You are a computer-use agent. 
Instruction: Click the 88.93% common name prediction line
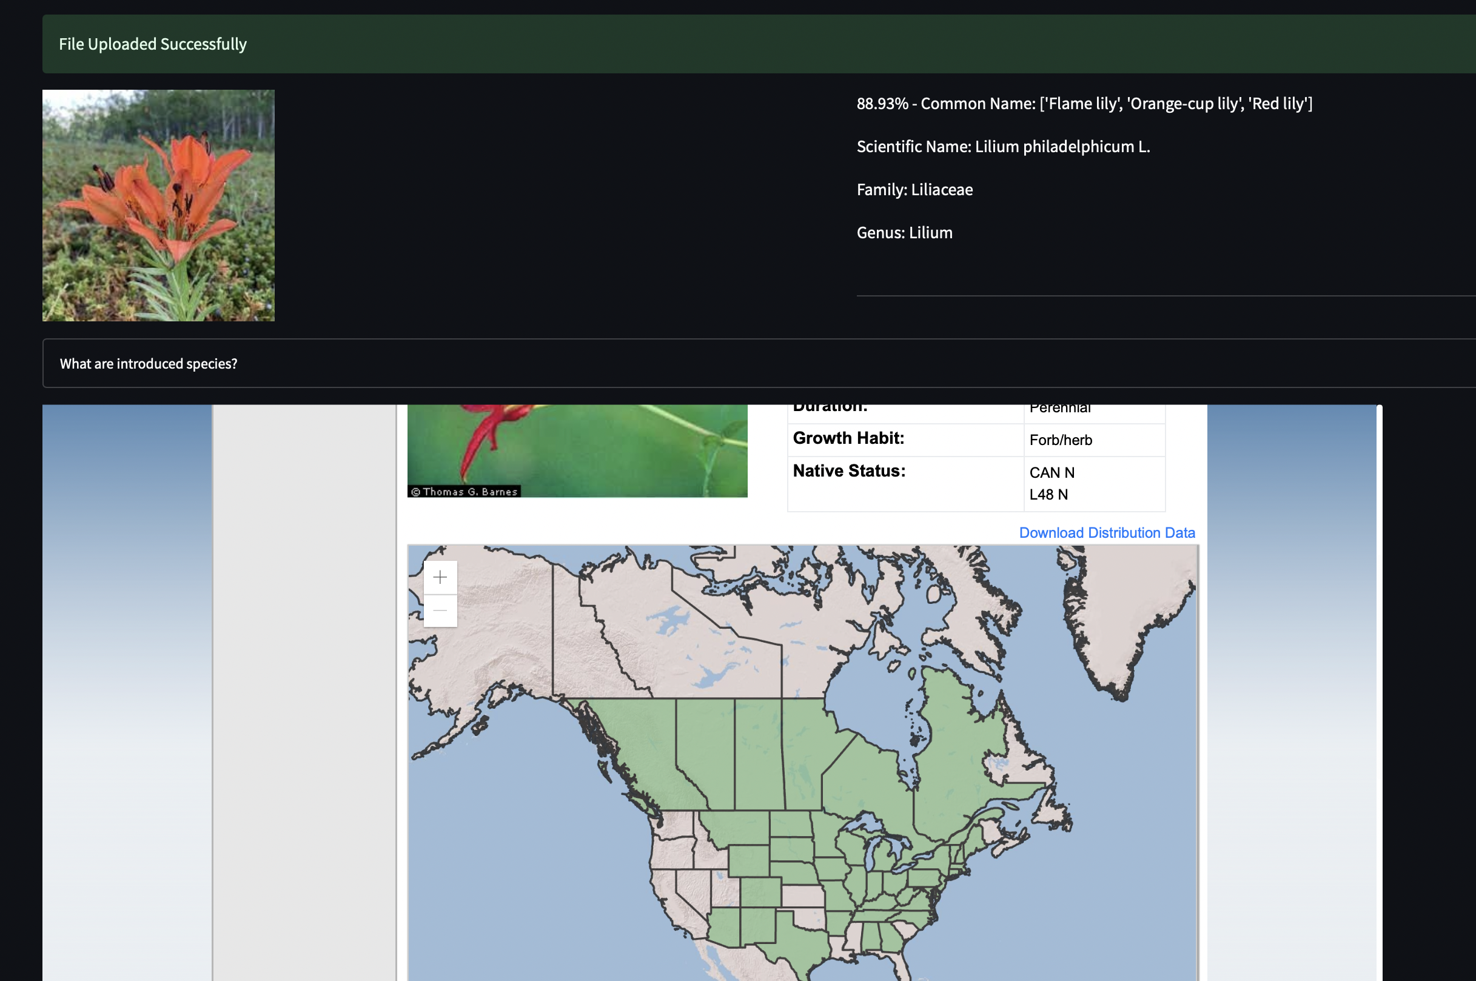point(1084,104)
